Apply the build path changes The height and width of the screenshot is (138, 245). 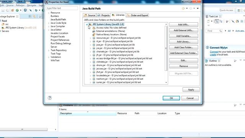tap(191, 90)
